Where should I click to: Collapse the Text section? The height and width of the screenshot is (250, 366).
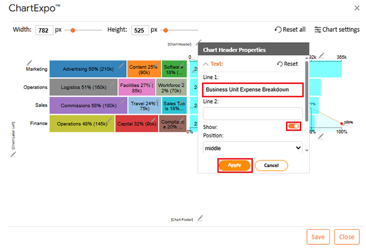[206, 64]
